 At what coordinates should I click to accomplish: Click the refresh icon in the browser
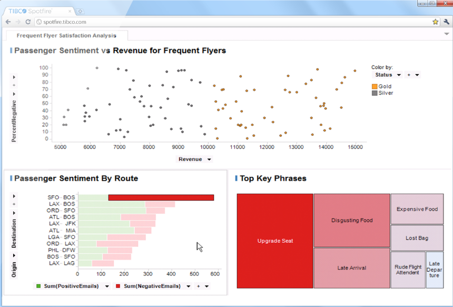pyautogui.click(x=28, y=22)
